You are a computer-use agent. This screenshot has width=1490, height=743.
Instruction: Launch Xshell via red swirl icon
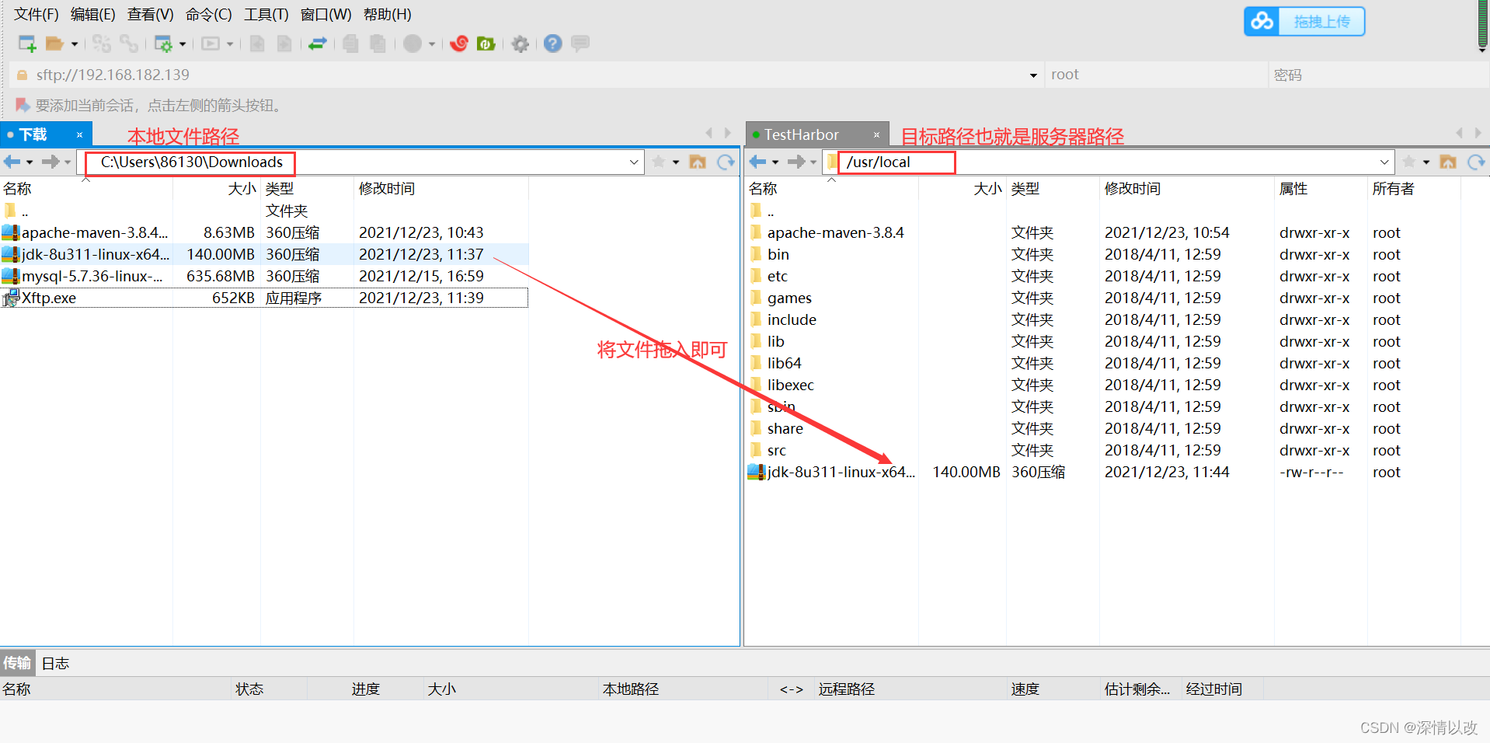[x=459, y=44]
